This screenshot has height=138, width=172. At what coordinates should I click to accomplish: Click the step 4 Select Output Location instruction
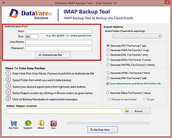coord(53,93)
